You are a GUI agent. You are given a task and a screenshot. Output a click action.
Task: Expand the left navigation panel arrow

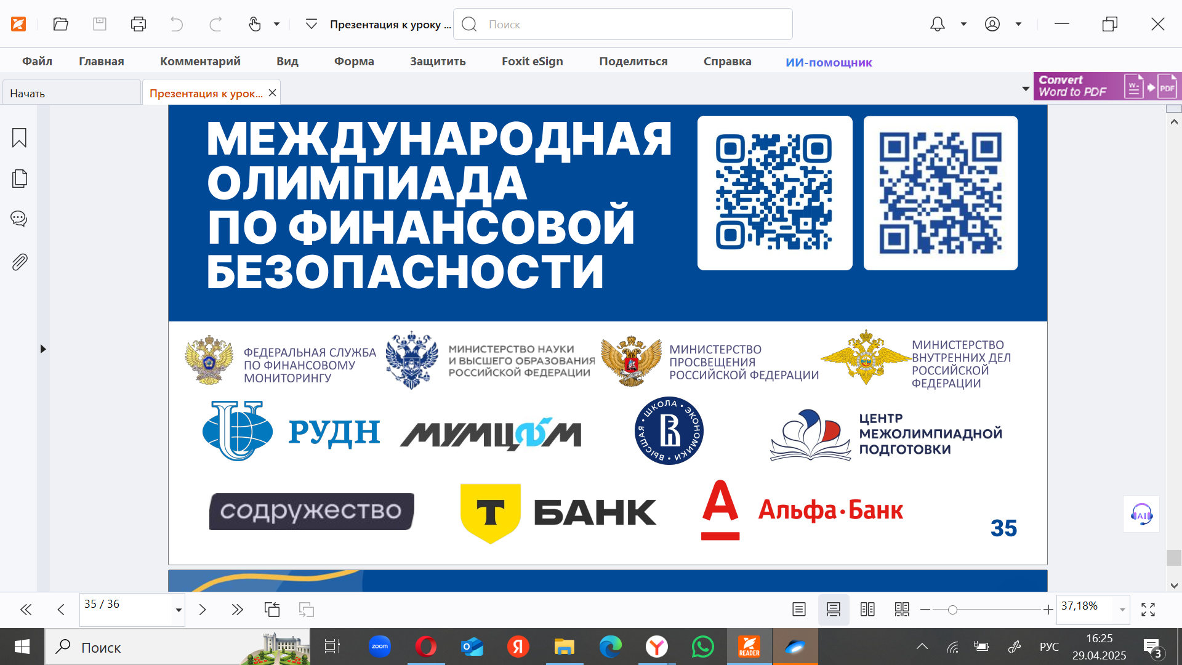click(43, 349)
